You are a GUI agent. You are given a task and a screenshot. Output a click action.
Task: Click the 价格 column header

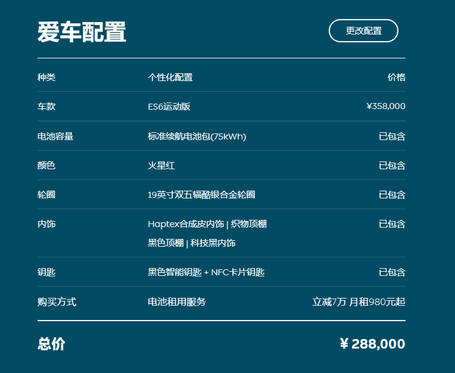[x=397, y=77]
